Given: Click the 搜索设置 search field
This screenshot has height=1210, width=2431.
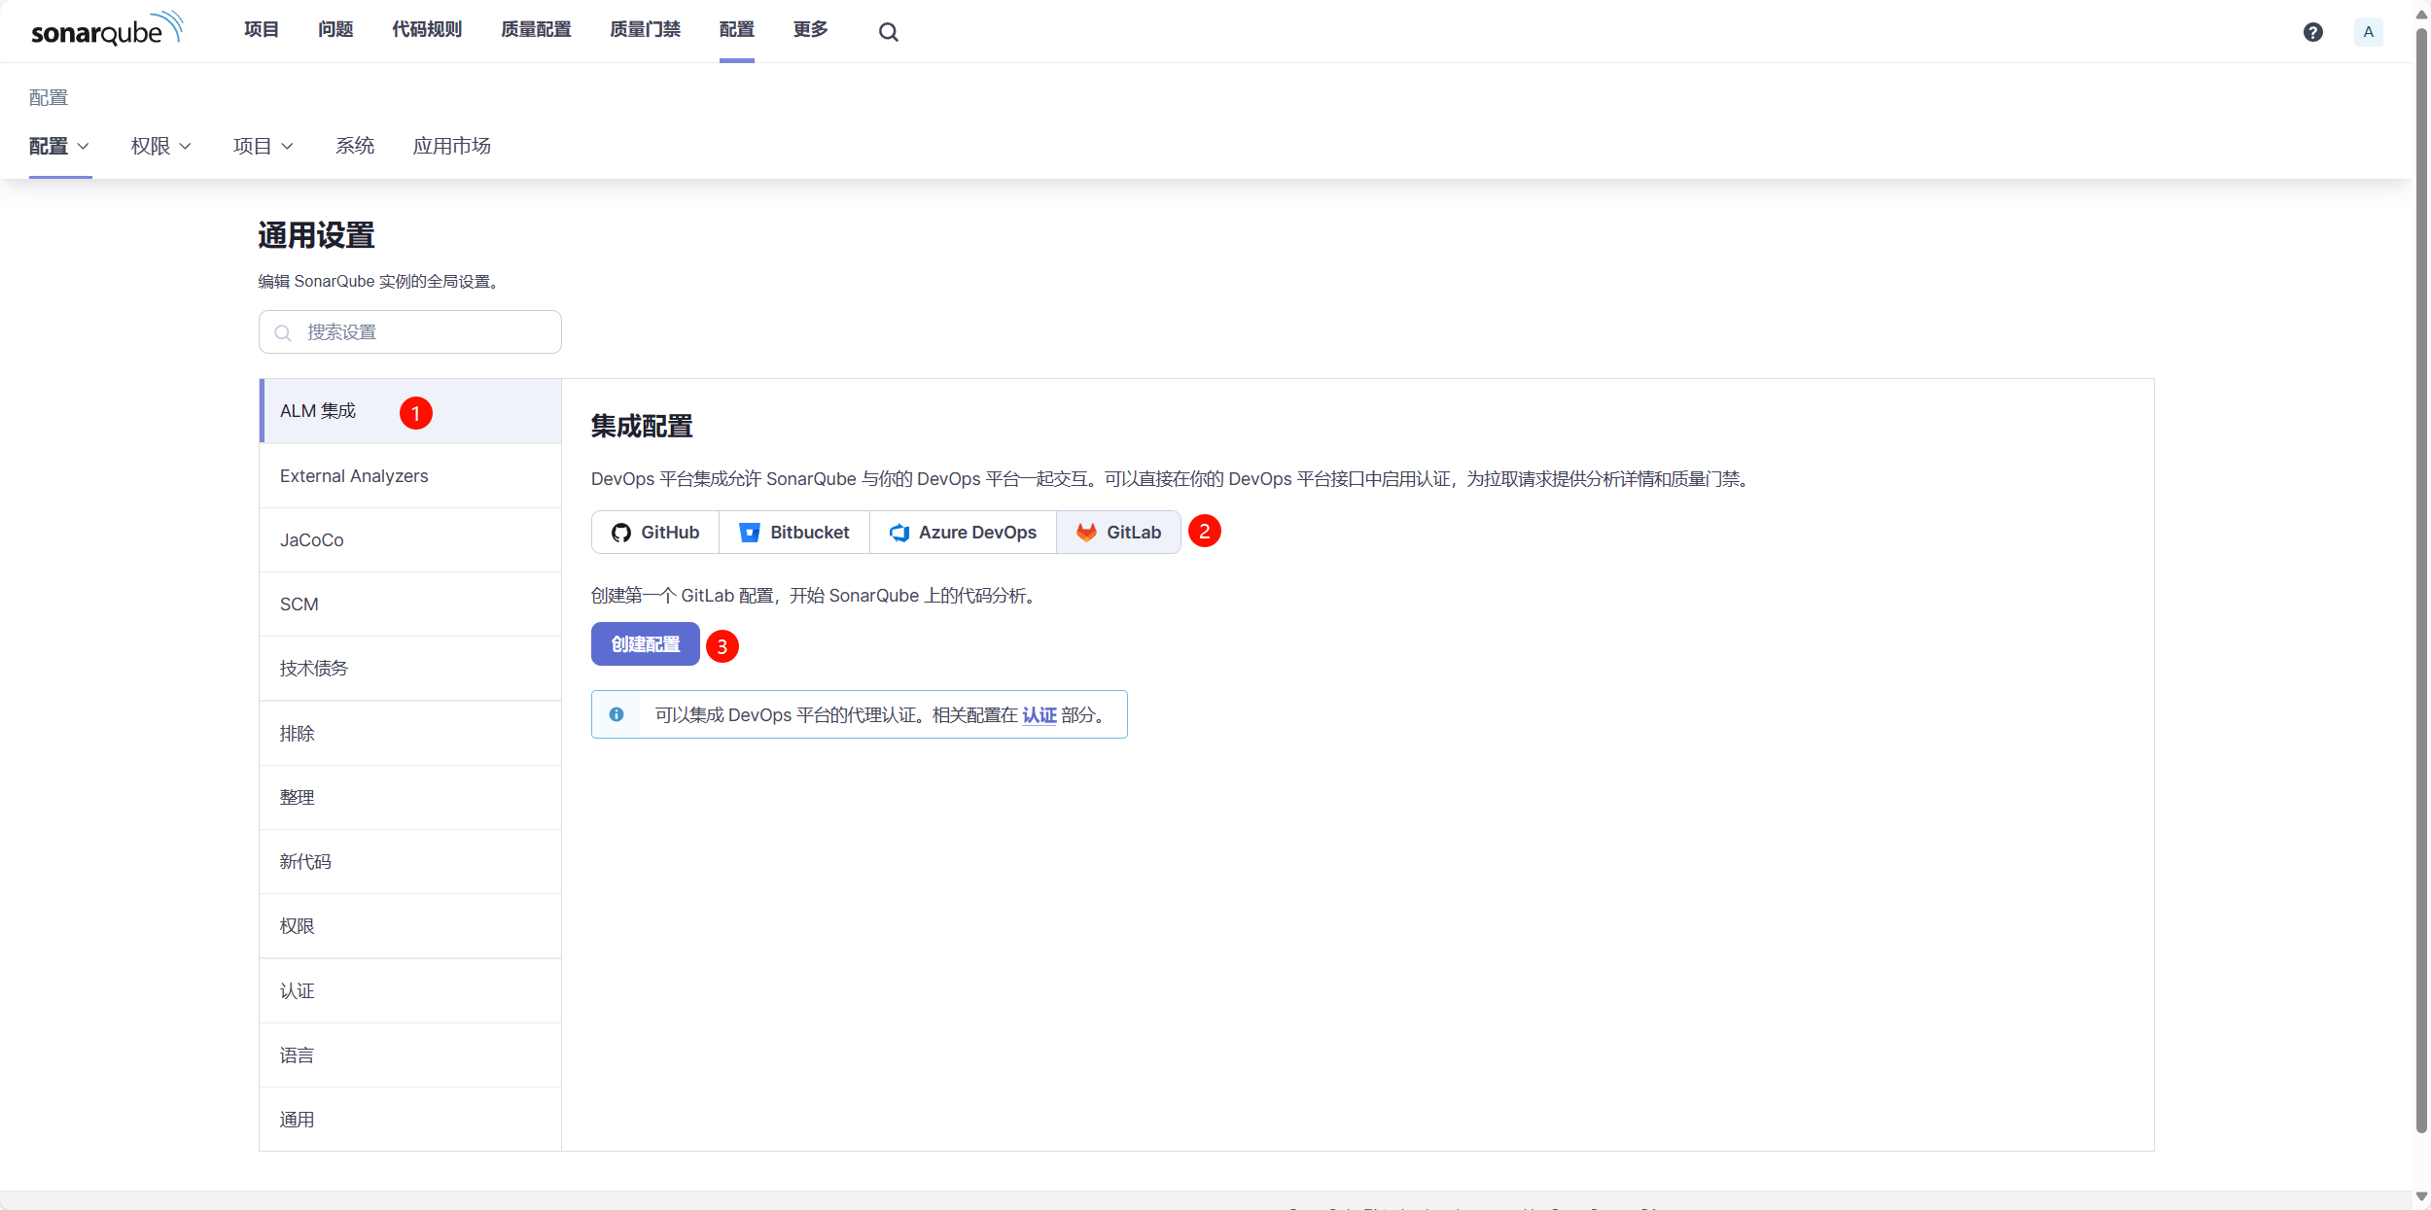Looking at the screenshot, I should coord(410,332).
